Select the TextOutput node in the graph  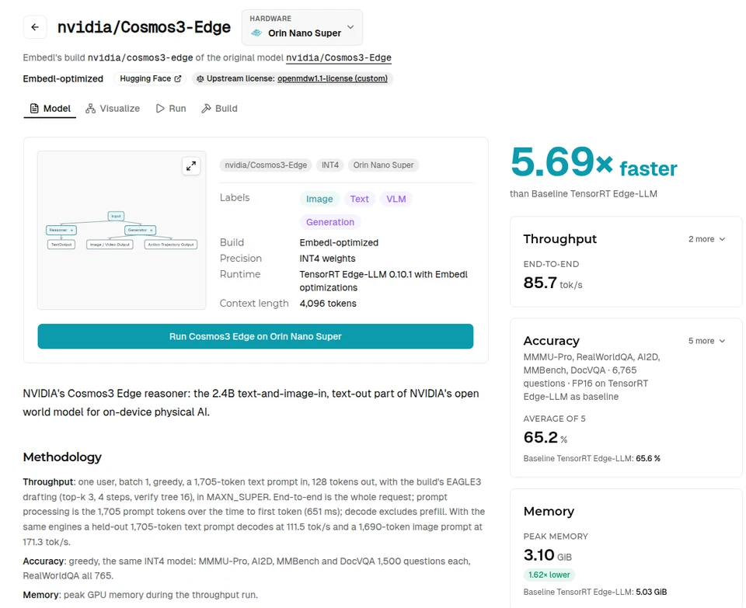pos(61,245)
